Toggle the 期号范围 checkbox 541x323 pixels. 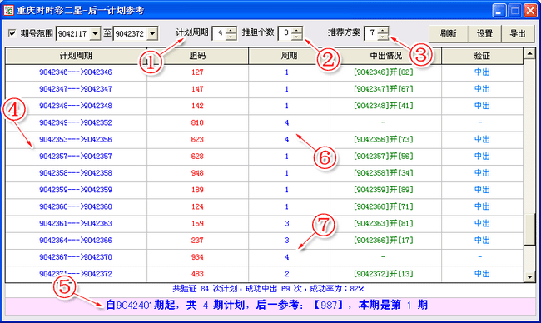tap(12, 33)
